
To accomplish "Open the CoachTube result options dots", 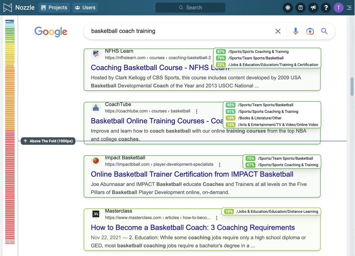I will click(x=197, y=111).
